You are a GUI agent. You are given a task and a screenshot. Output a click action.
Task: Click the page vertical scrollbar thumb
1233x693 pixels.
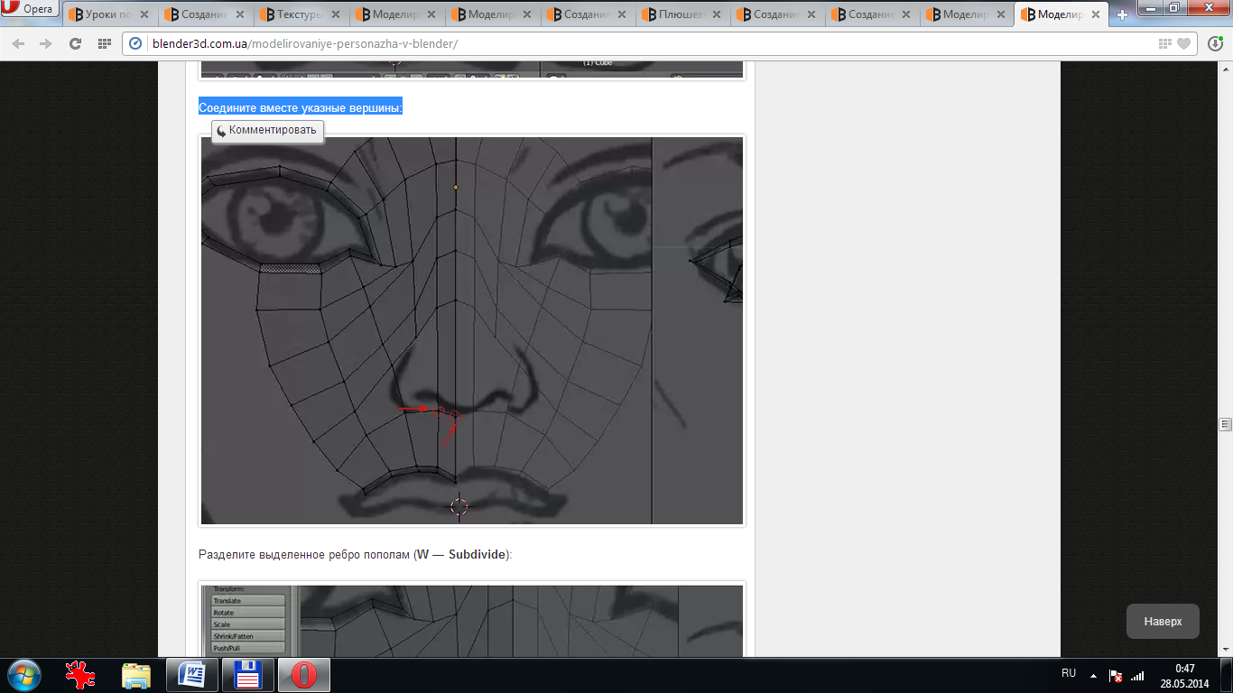1225,423
